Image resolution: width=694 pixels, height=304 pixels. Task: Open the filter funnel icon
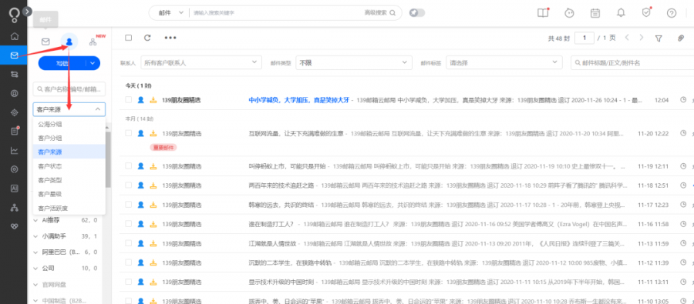pos(659,38)
